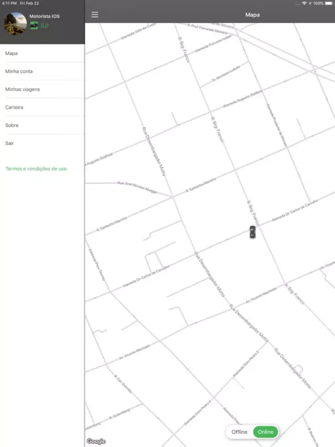Tap the Tv. Monteiro Lobato street label

tap(226, 74)
